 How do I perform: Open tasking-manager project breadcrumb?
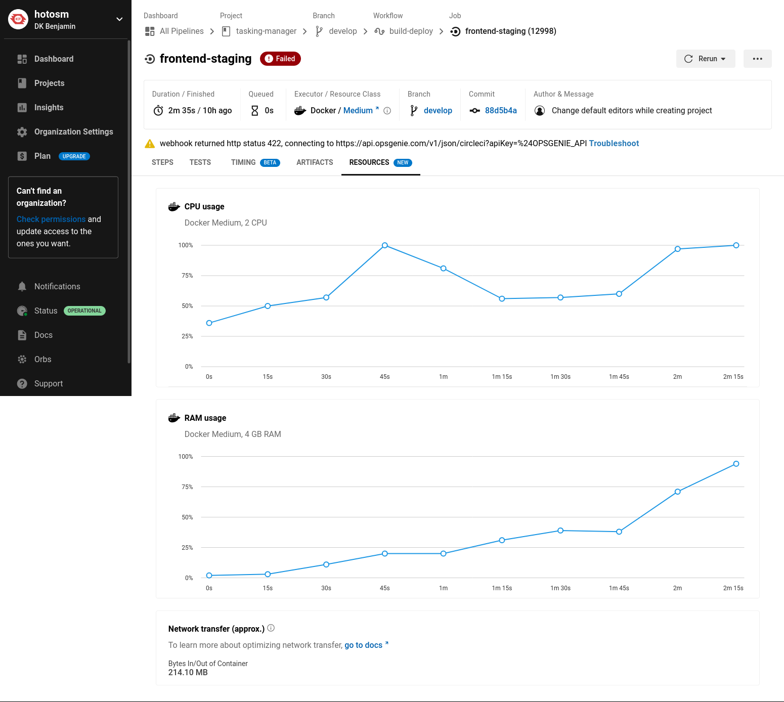pos(266,31)
